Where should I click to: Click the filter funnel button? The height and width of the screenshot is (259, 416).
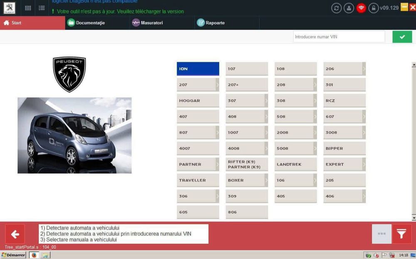coord(402,234)
